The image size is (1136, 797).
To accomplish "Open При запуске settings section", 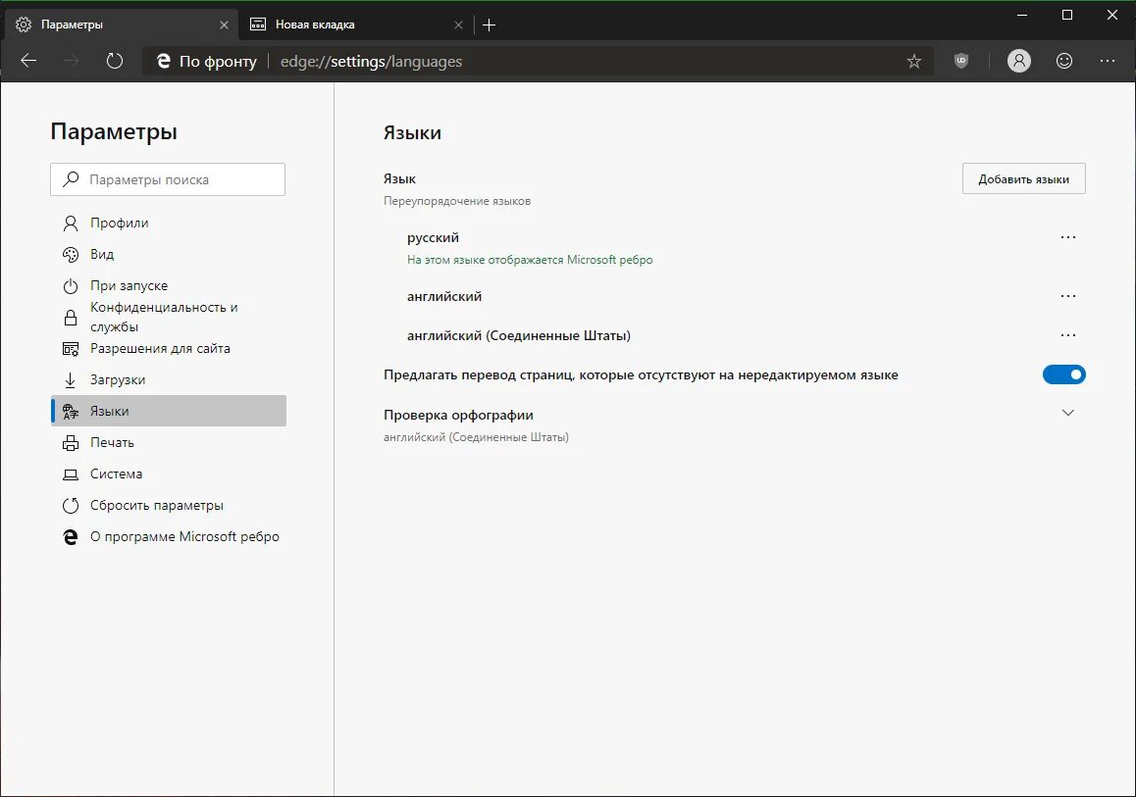I will click(x=168, y=285).
